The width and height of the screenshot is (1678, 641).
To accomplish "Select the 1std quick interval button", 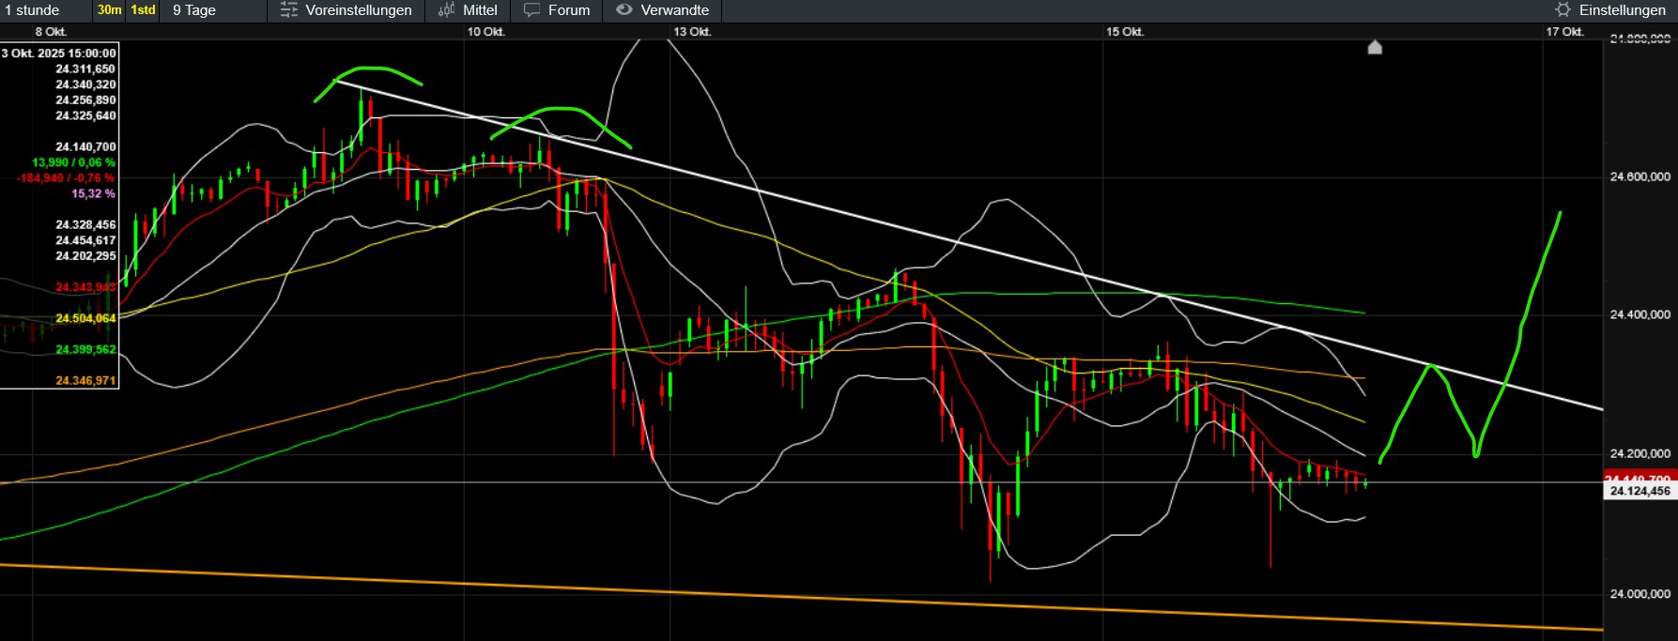I will [x=143, y=10].
